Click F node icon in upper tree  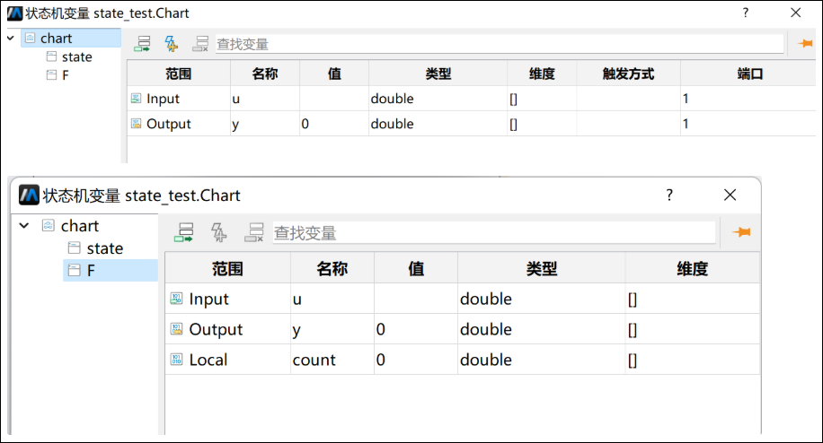pos(51,75)
